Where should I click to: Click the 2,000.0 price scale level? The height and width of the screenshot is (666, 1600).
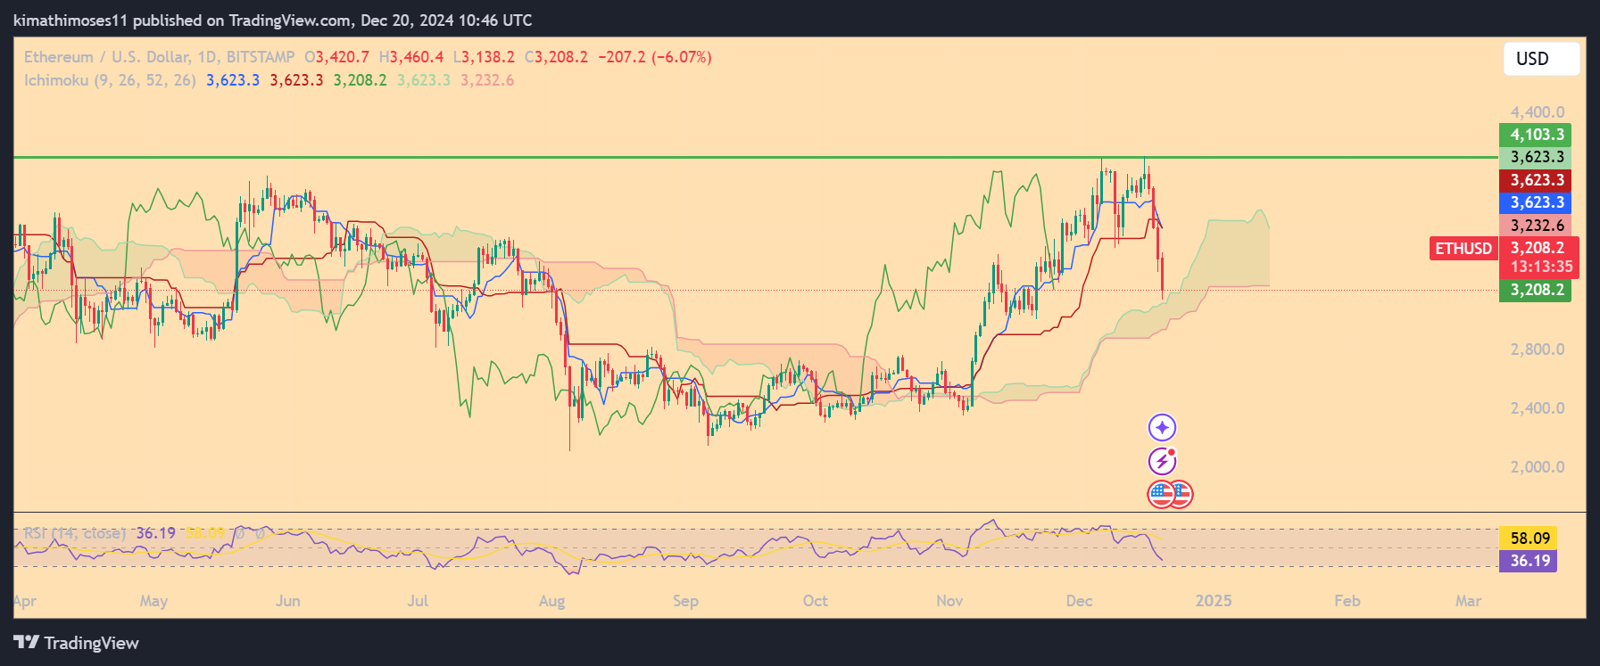[1537, 467]
